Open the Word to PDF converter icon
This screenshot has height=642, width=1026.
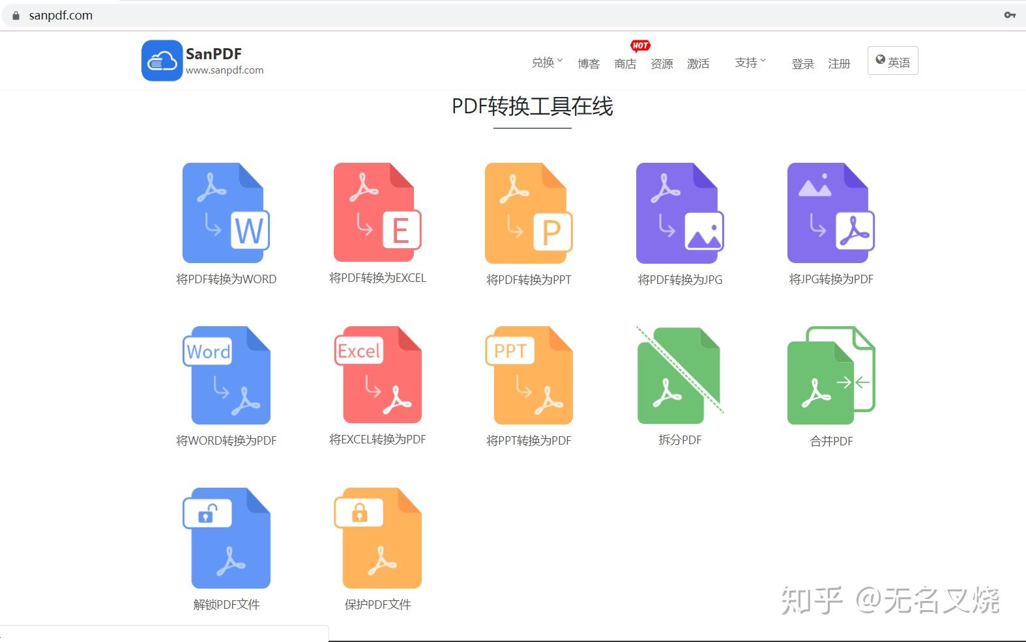(x=226, y=375)
